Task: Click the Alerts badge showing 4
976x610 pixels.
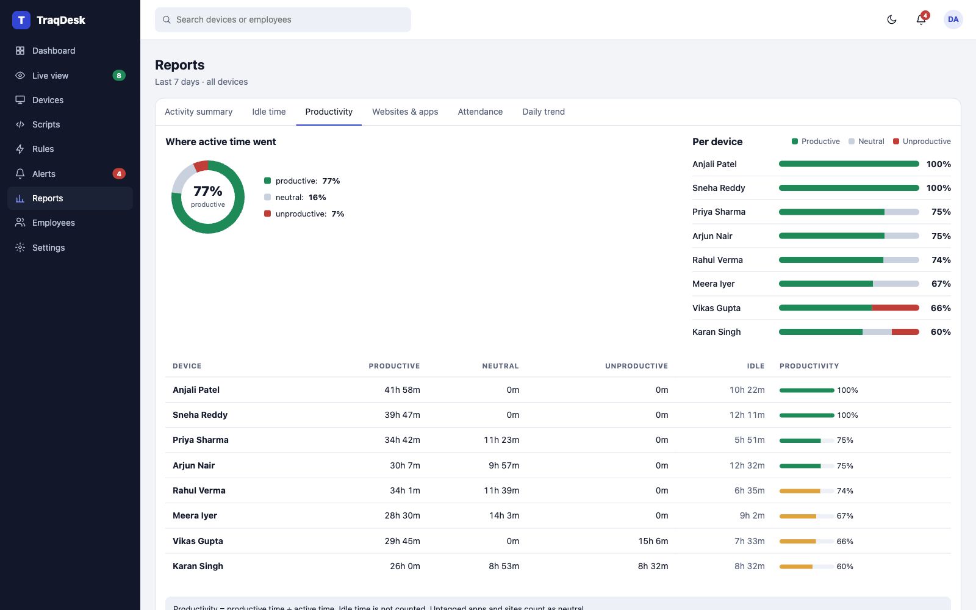Action: coord(119,174)
